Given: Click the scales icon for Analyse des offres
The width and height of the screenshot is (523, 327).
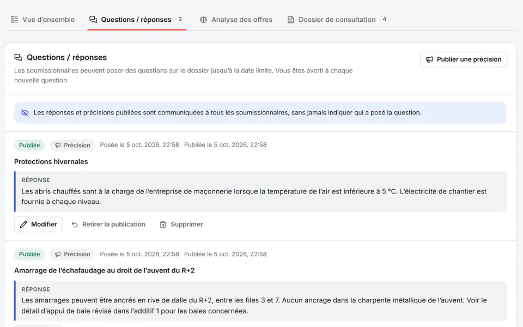Looking at the screenshot, I should point(203,20).
